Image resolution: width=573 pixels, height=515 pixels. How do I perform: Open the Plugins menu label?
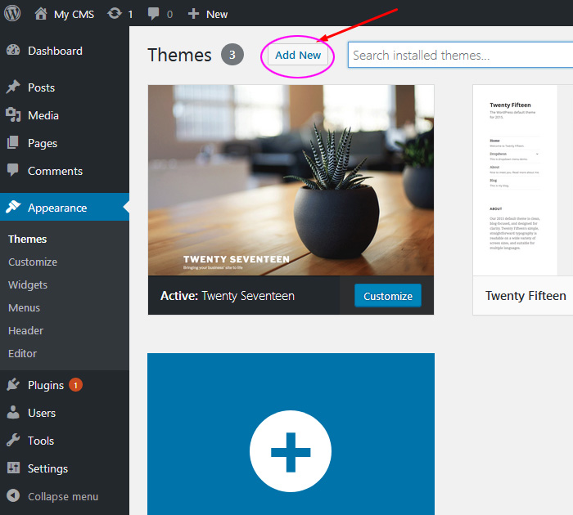click(46, 385)
